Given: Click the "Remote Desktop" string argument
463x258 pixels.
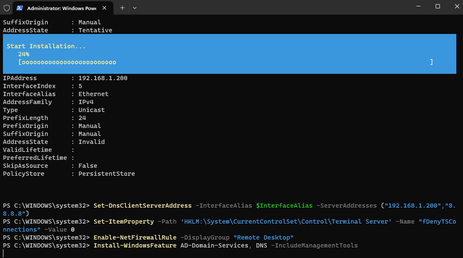Looking at the screenshot, I should (x=264, y=237).
